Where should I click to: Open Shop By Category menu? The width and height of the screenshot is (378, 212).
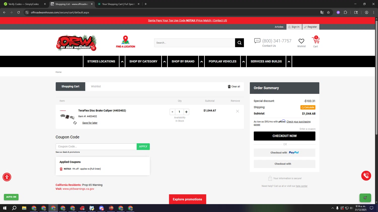coord(143,62)
